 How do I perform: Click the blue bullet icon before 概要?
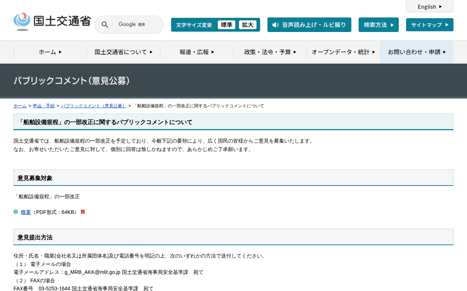pos(16,212)
